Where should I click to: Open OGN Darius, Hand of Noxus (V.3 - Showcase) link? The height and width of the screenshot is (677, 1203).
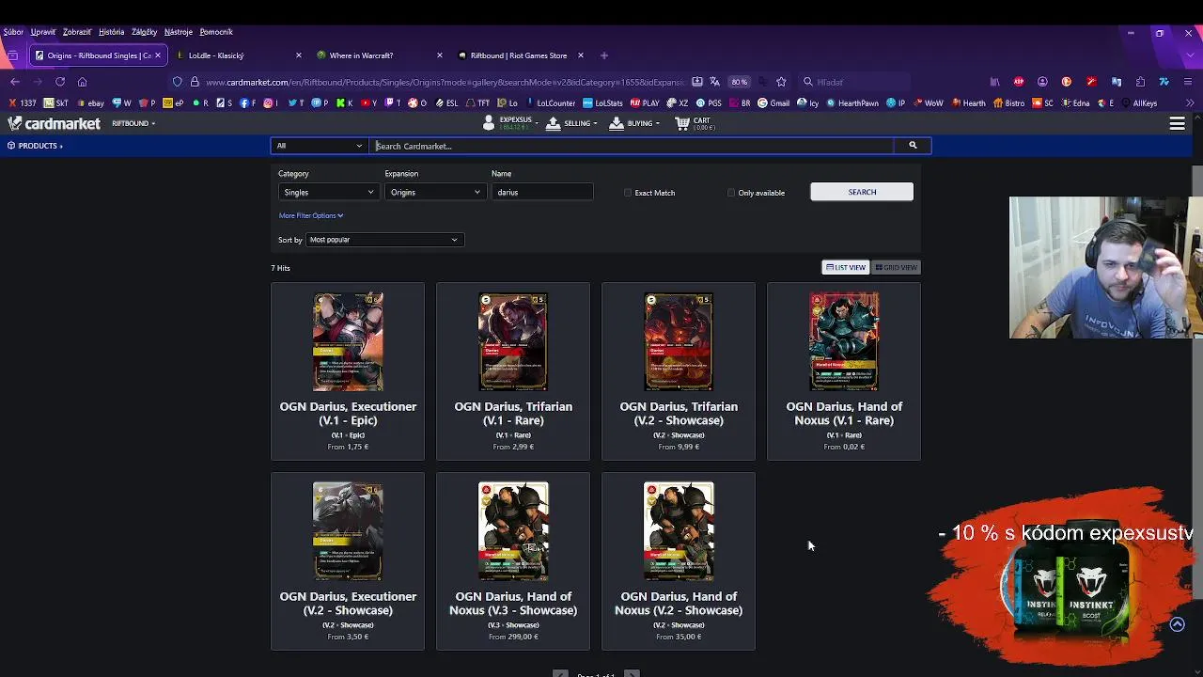click(513, 604)
